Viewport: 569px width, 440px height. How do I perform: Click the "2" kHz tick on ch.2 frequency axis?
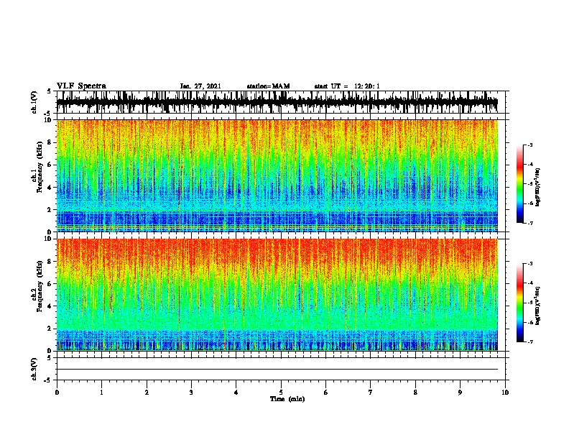pos(50,329)
